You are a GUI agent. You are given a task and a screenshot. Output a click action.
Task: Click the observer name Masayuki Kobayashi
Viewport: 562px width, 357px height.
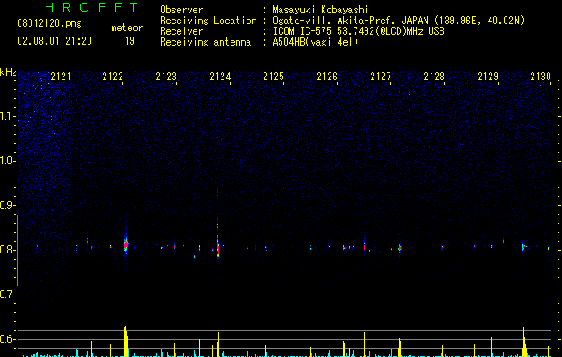pos(321,10)
